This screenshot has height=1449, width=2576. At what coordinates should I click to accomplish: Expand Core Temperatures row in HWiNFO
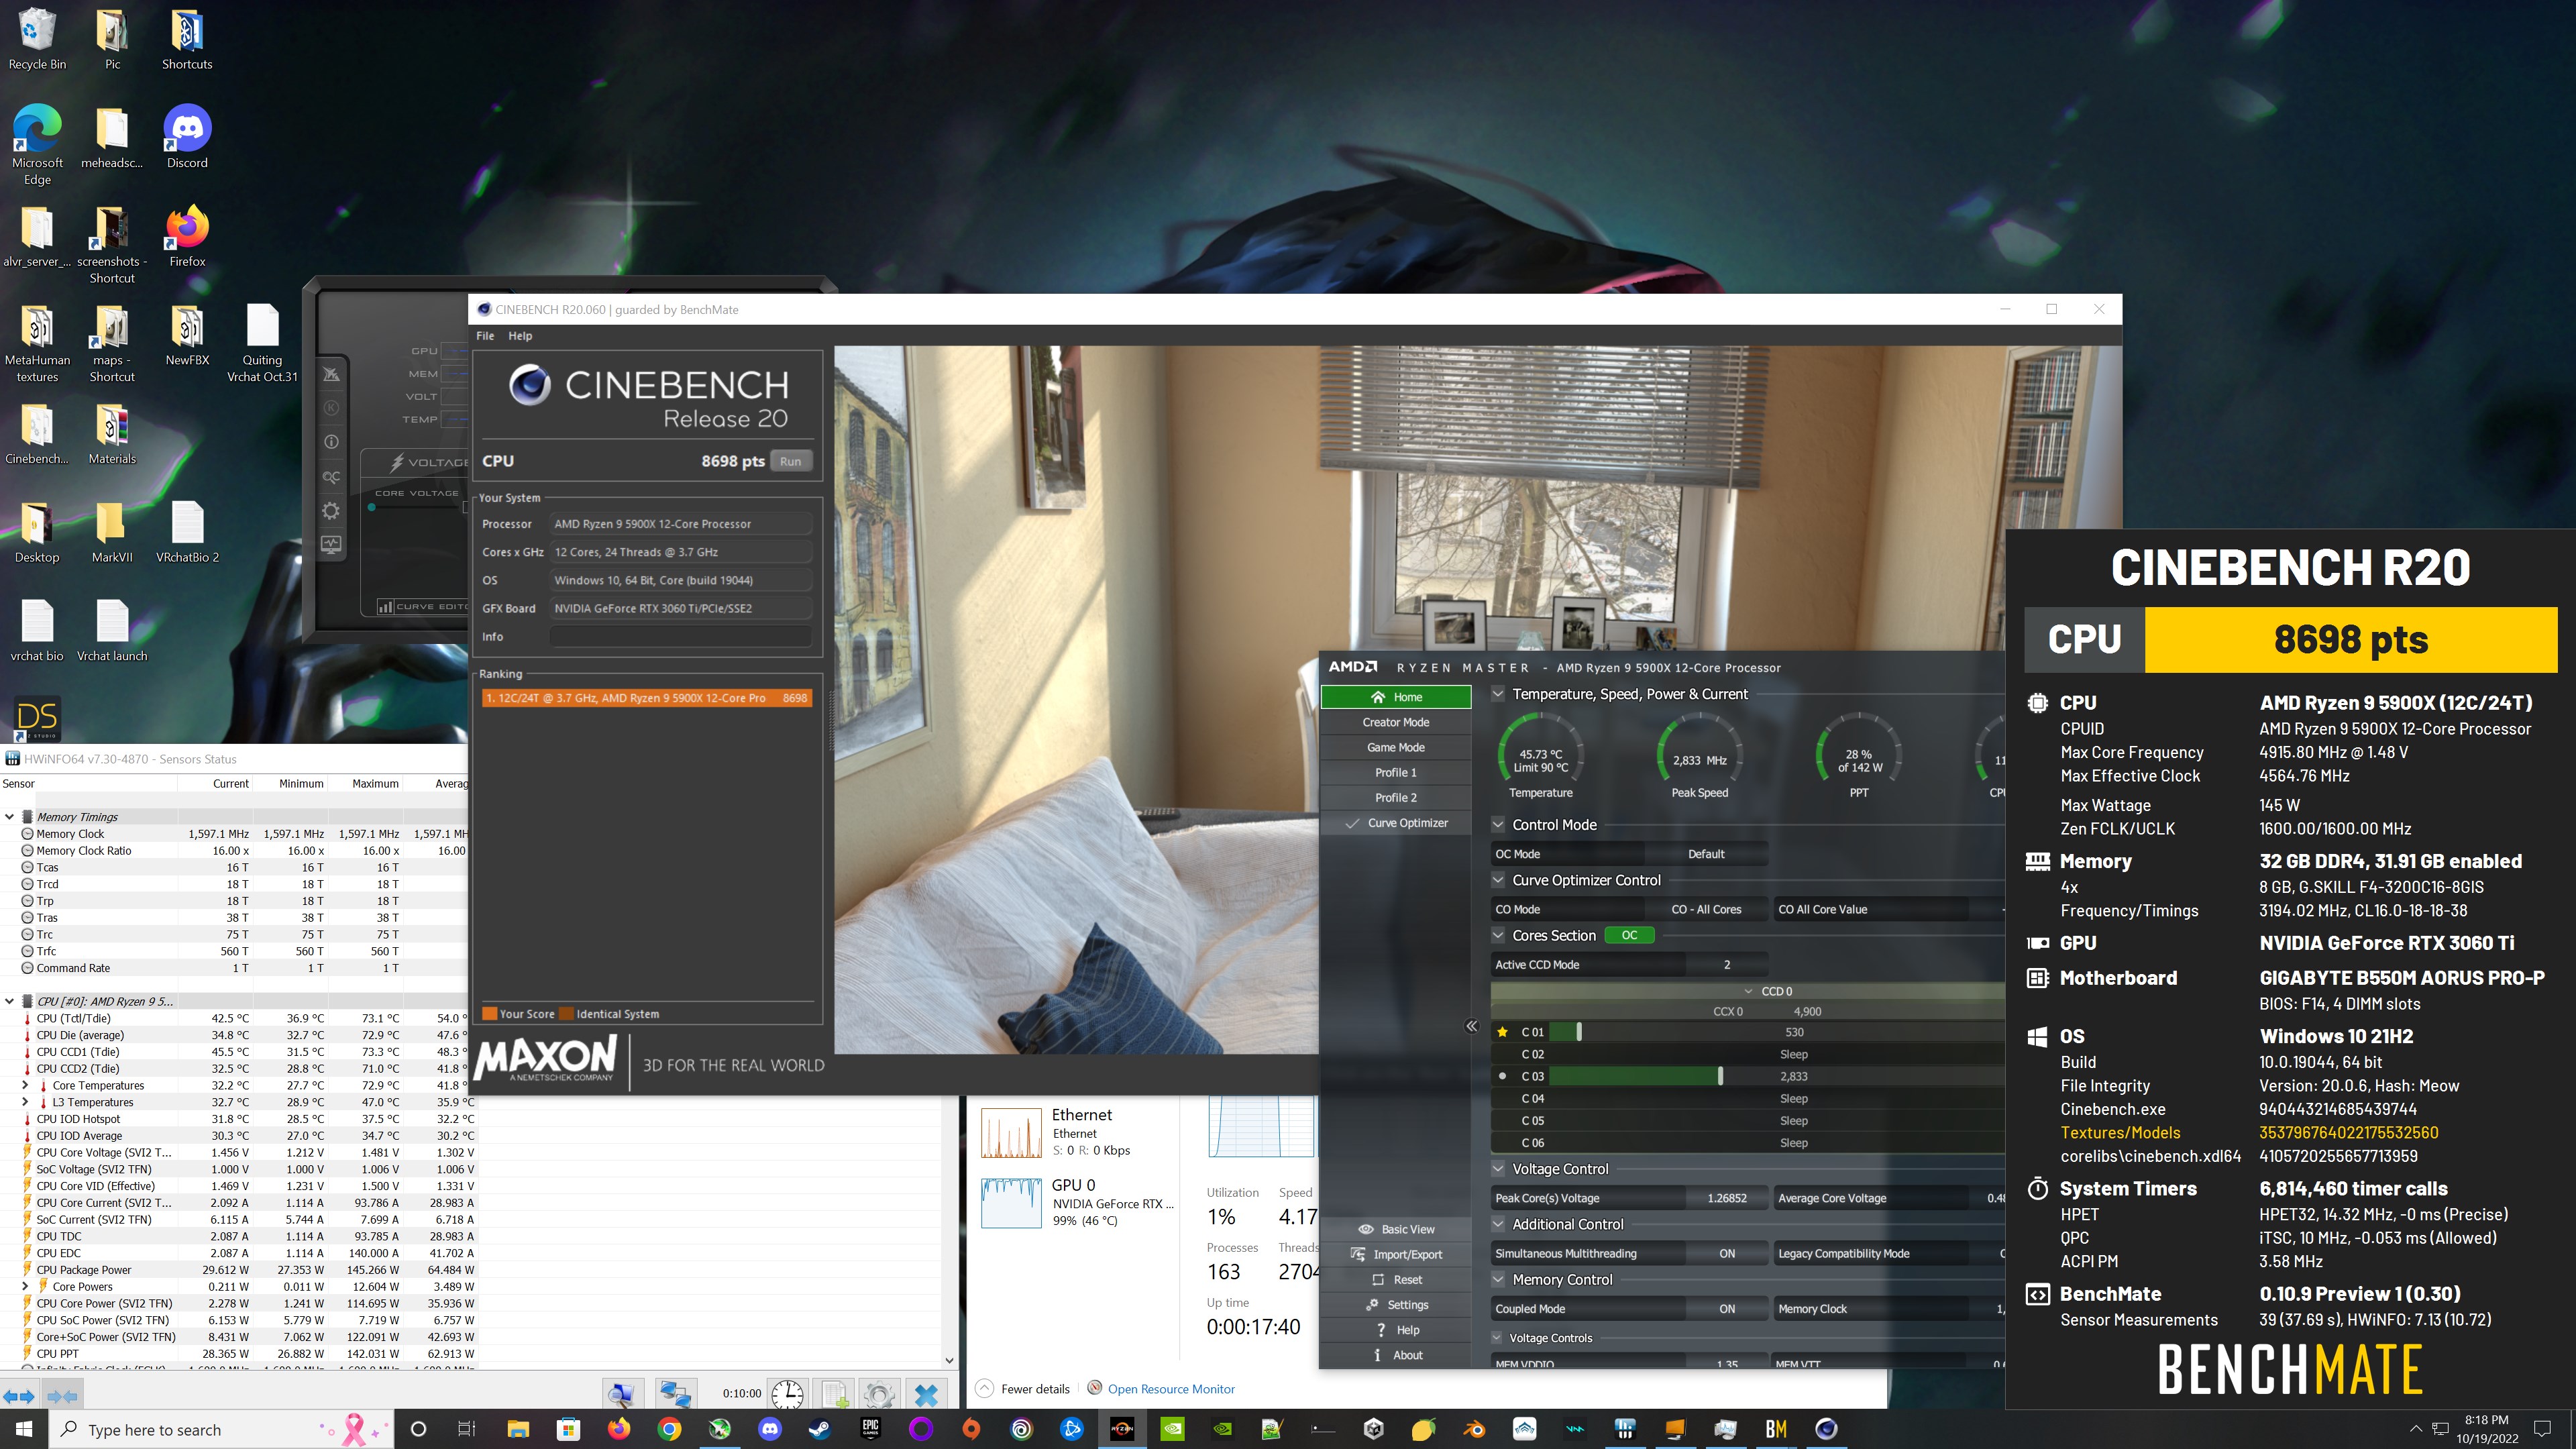click(26, 1085)
